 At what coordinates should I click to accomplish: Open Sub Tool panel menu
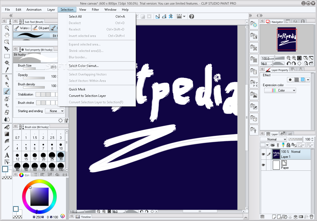pos(15,21)
